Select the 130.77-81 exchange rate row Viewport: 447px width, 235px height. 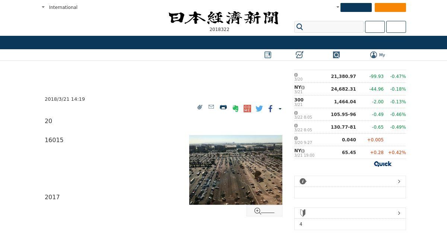pyautogui.click(x=350, y=127)
